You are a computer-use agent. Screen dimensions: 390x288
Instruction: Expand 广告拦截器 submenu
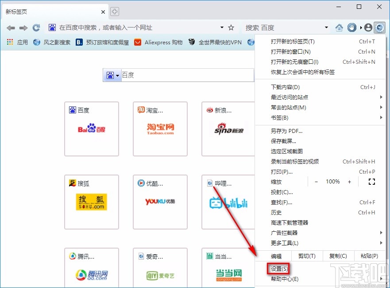[320, 233]
